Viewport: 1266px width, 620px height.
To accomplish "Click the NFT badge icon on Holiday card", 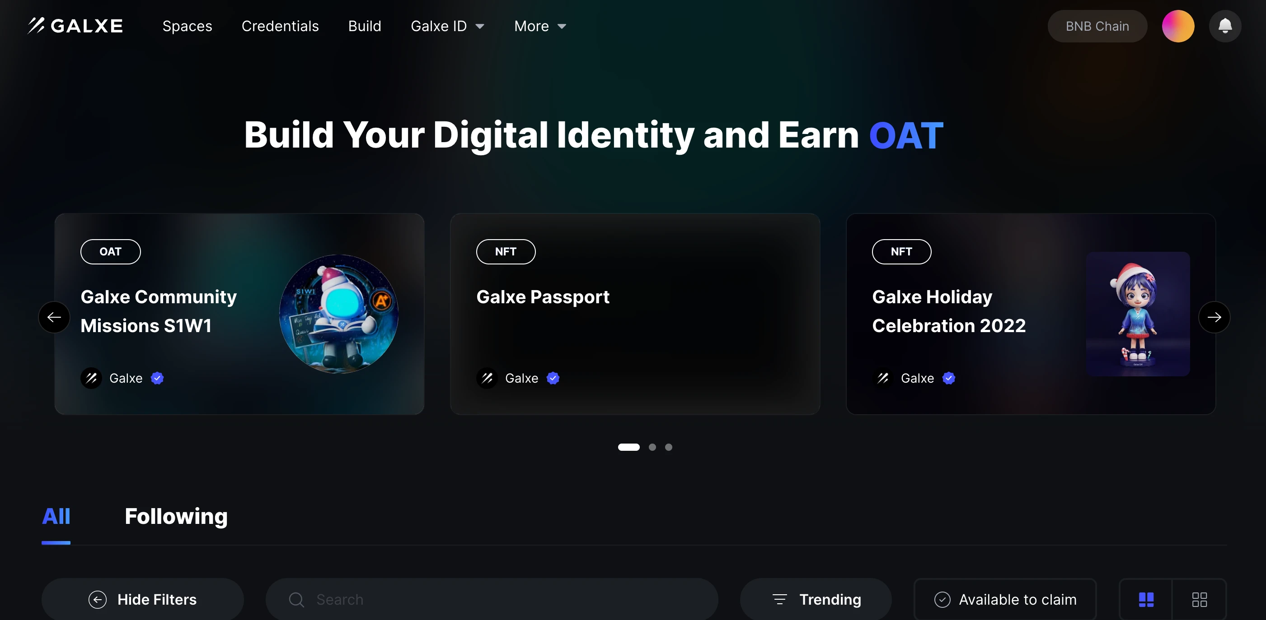I will [x=902, y=251].
